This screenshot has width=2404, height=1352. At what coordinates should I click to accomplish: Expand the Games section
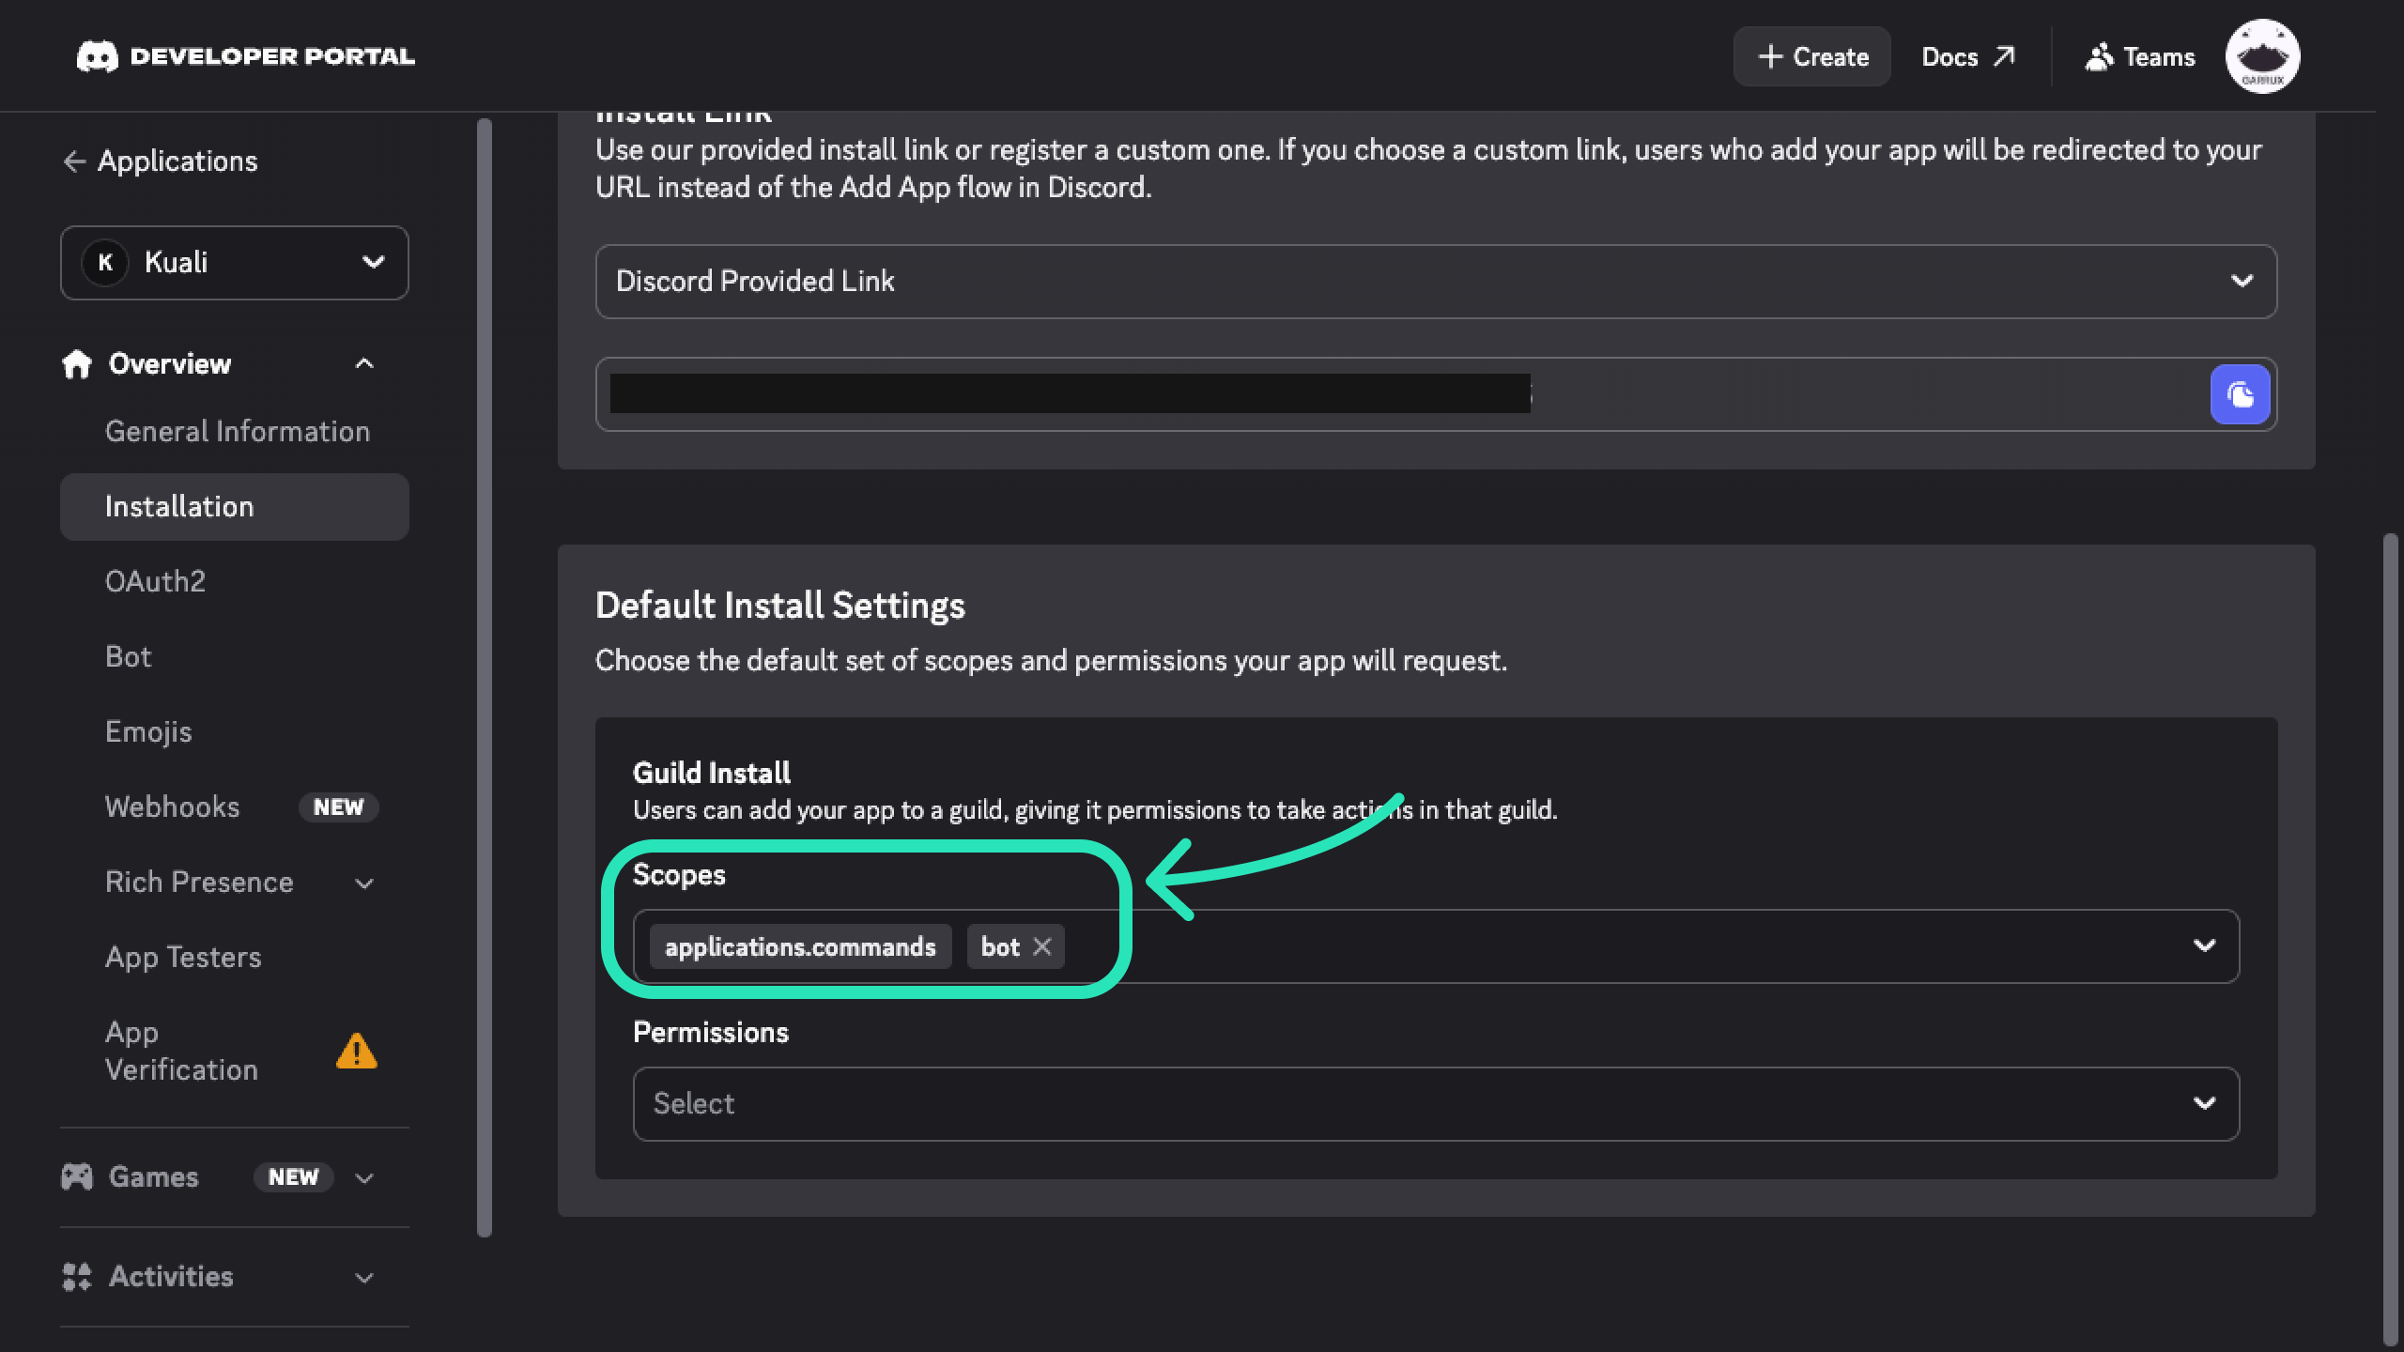coord(364,1177)
